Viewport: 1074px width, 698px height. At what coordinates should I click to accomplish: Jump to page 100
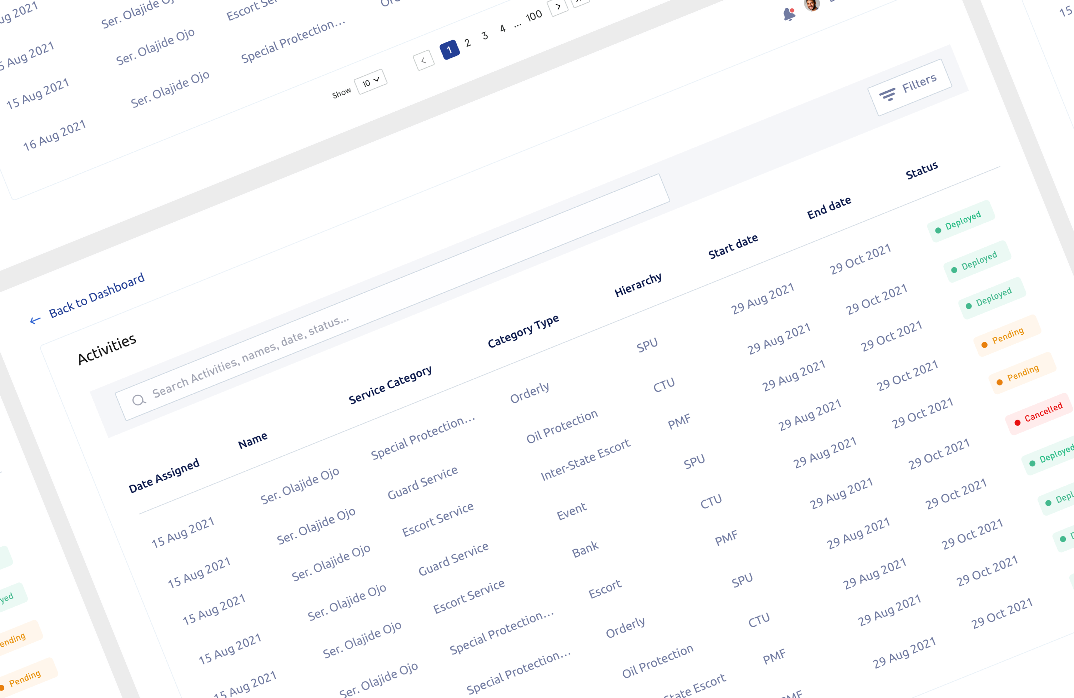(534, 16)
